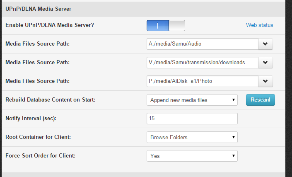Click the Notify Interval input showing 15
Image resolution: width=292 pixels, height=177 pixels.
(192, 119)
